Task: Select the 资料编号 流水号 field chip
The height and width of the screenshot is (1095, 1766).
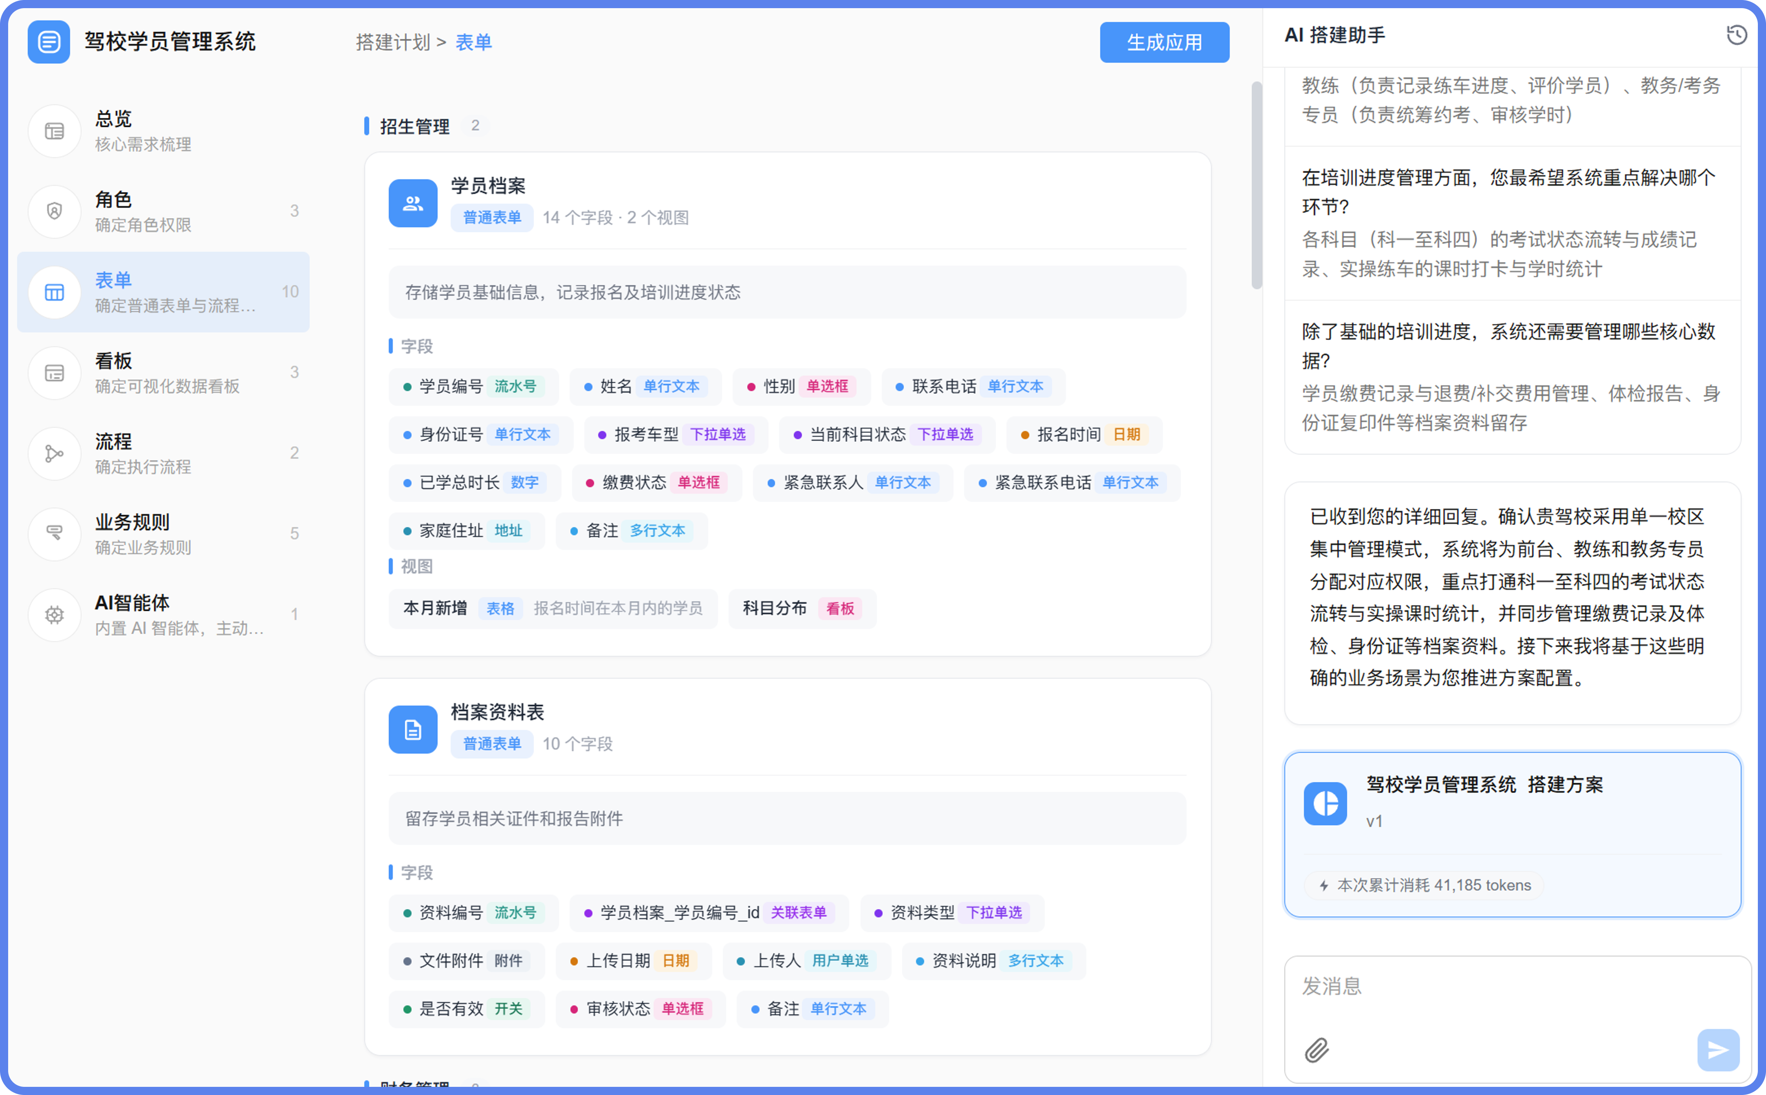Action: coord(474,913)
